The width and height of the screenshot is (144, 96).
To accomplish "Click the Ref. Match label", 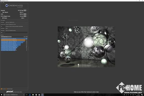I will 5,12.
